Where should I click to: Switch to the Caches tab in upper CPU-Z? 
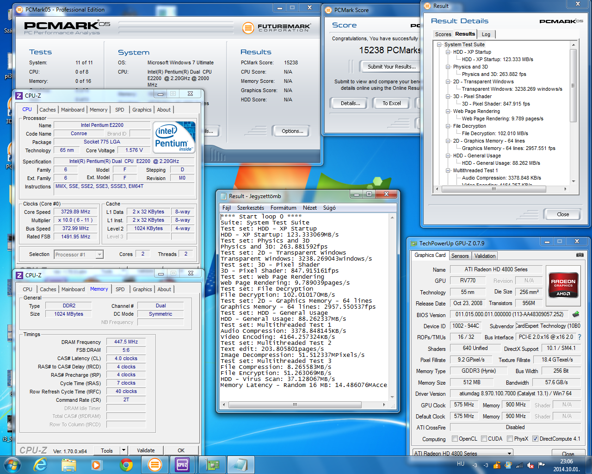(47, 110)
